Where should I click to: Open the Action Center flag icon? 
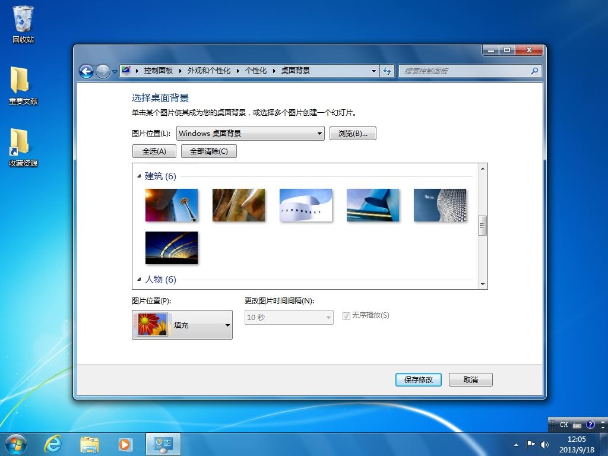[530, 444]
